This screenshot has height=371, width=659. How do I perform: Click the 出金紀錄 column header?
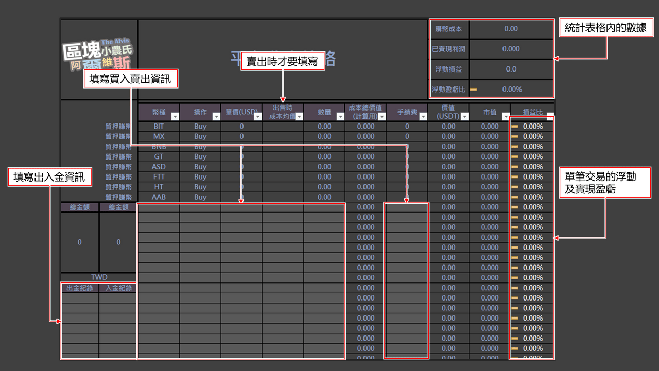(80, 288)
